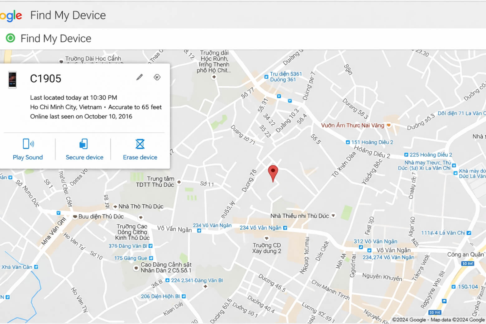Click the marker for 151 Hoàng Diêu 2
This screenshot has height=324, width=486.
click(348, 142)
